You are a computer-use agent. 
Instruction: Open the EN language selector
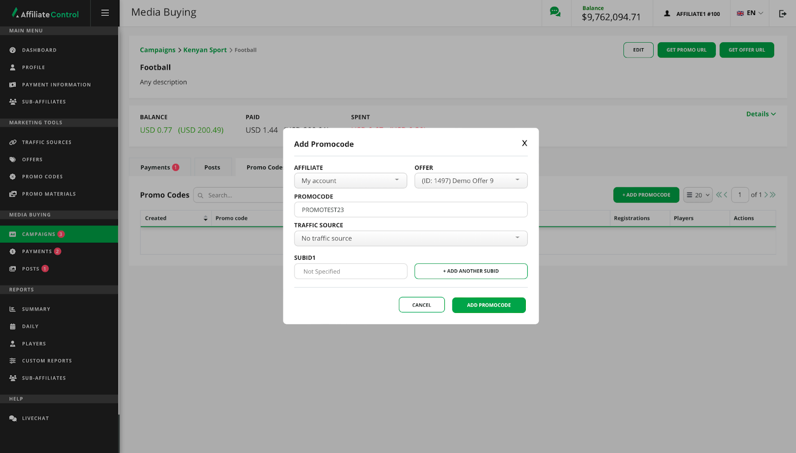click(750, 13)
